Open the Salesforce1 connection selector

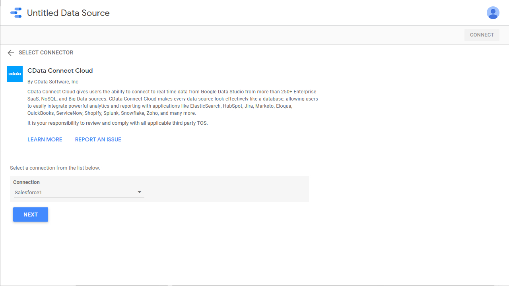(x=79, y=193)
